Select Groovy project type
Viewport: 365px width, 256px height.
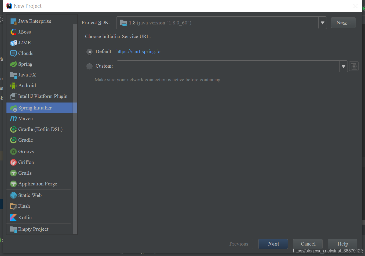tap(39, 152)
